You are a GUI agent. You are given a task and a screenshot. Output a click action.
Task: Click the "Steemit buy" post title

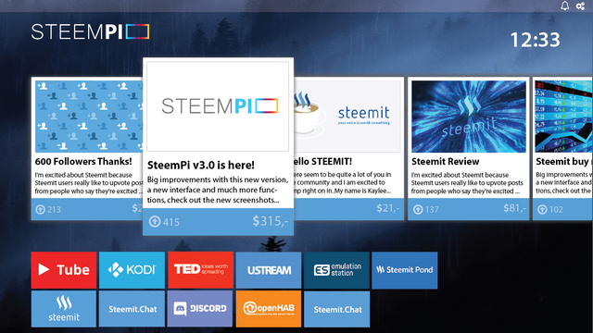click(562, 162)
